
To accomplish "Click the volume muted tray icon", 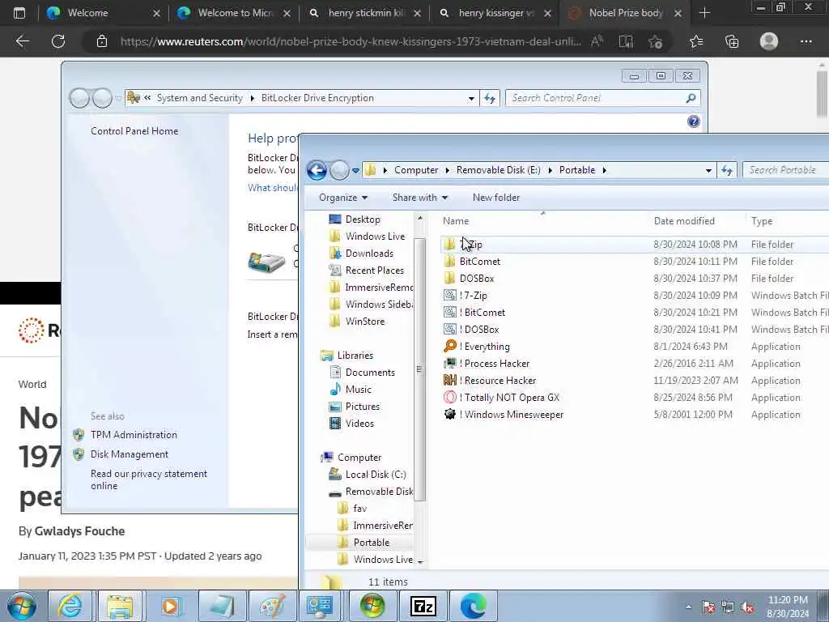I will (x=747, y=607).
